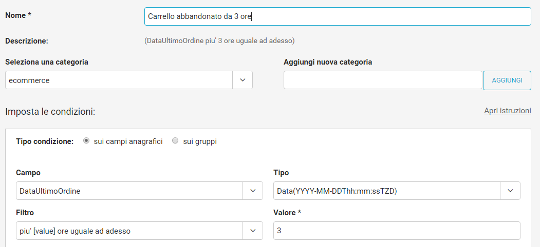Click the 'Nome *' field label

18,15
